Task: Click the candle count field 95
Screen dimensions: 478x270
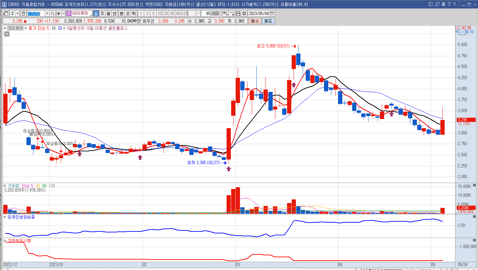Action: pos(206,13)
